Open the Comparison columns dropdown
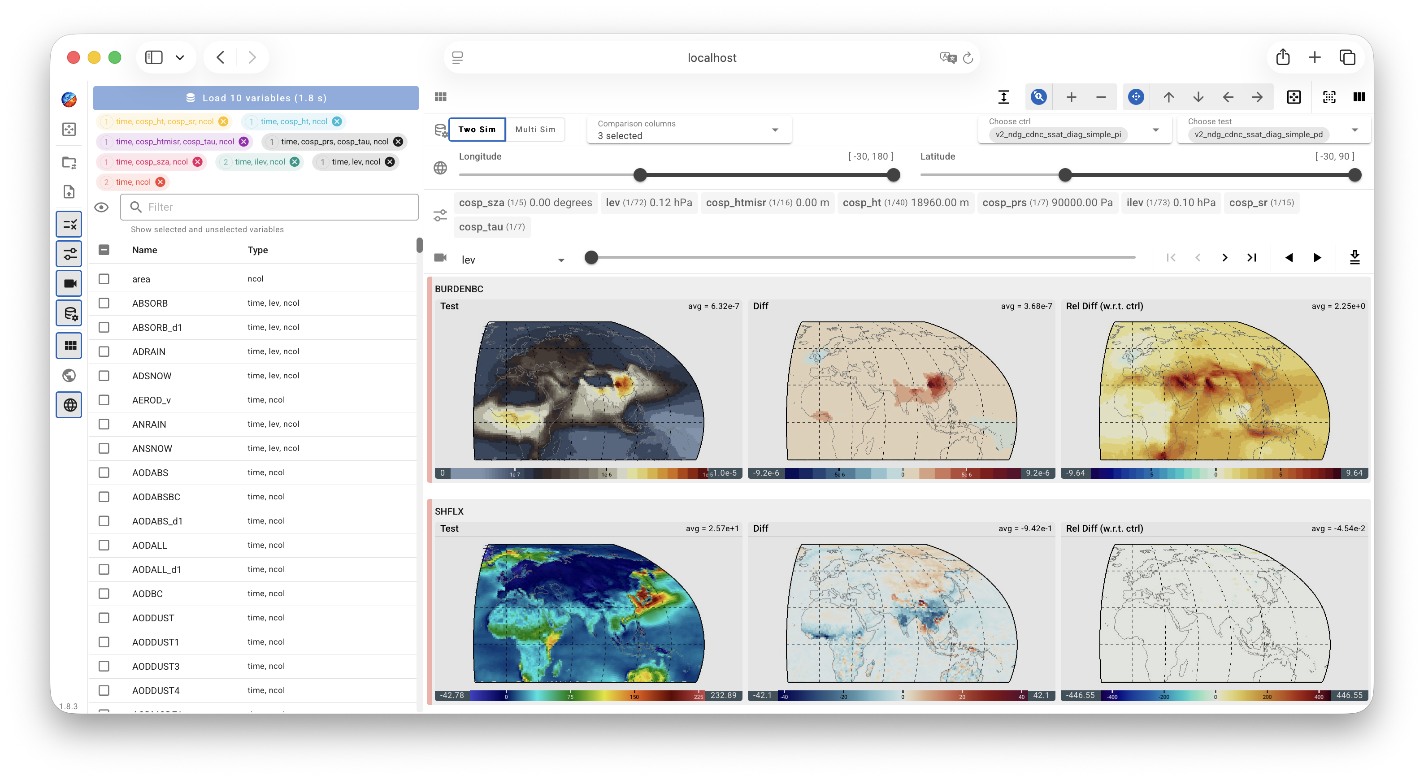1424x780 pixels. point(689,130)
